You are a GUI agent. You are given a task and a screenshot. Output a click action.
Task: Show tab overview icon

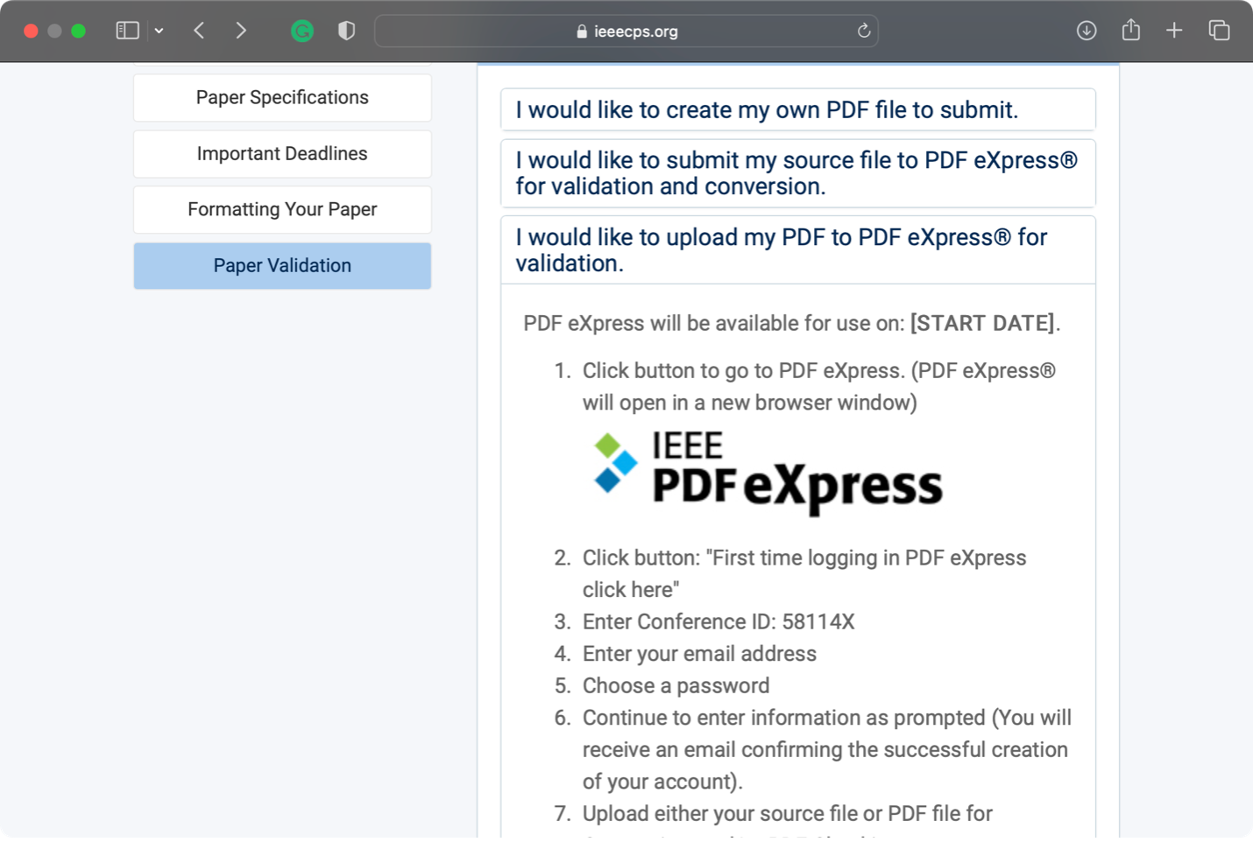[x=1219, y=31]
